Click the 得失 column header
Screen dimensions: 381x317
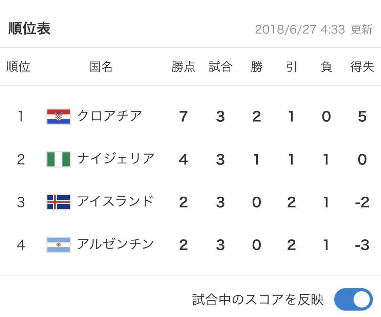[362, 67]
